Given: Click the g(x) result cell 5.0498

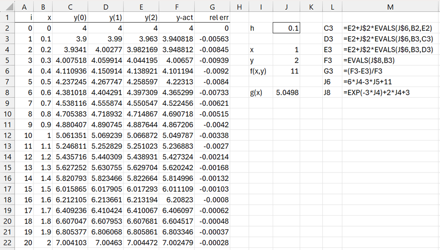Looking at the screenshot, I should [286, 92].
